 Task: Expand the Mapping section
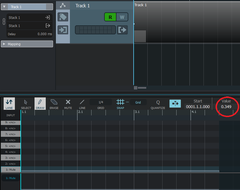pos(4,44)
